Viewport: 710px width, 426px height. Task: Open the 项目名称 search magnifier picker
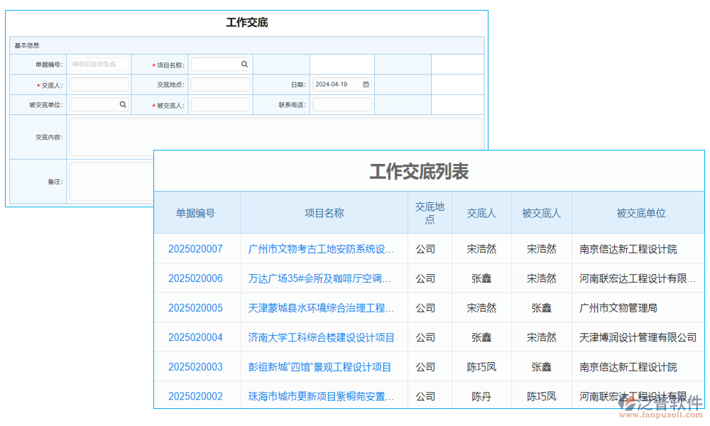pyautogui.click(x=244, y=64)
